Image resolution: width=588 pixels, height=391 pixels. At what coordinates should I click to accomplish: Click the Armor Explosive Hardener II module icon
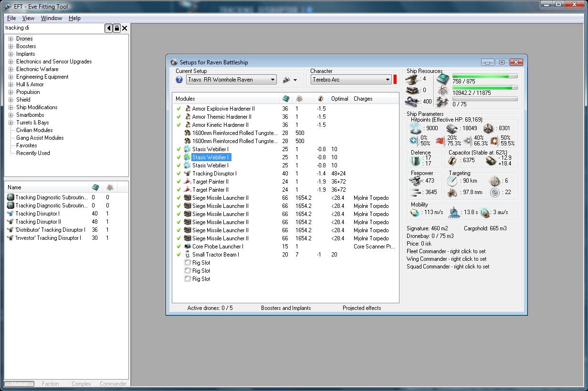(x=188, y=109)
